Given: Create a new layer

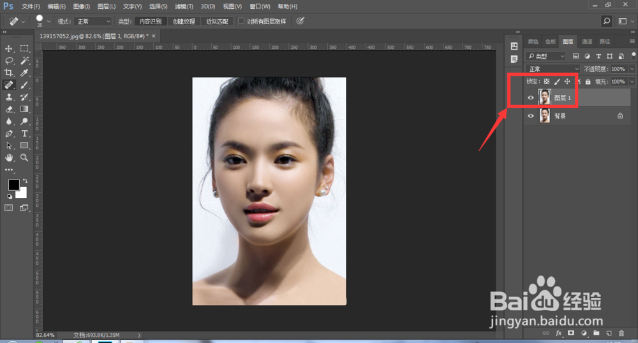Looking at the screenshot, I should click(x=609, y=333).
